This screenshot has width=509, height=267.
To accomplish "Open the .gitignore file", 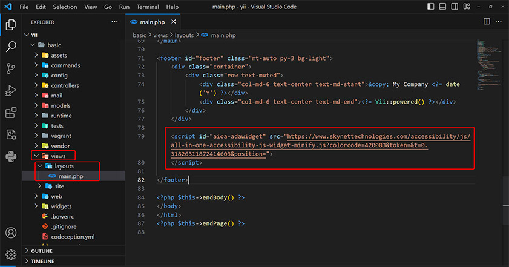I will coord(73,226).
